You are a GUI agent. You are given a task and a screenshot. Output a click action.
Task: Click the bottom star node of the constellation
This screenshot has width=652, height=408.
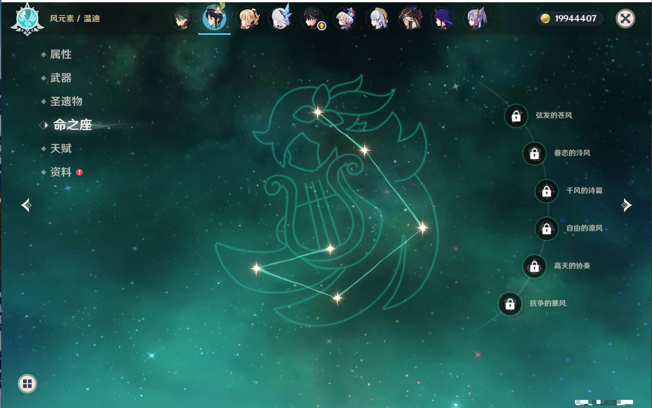pos(337,298)
